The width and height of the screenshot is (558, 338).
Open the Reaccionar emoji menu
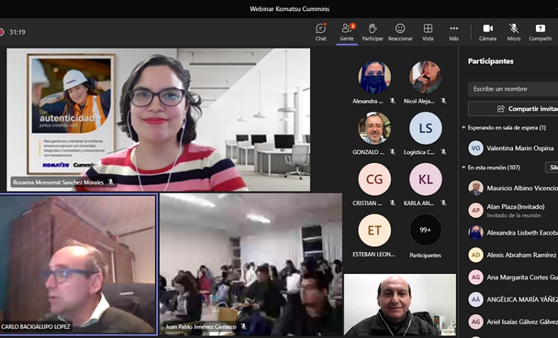pyautogui.click(x=400, y=32)
